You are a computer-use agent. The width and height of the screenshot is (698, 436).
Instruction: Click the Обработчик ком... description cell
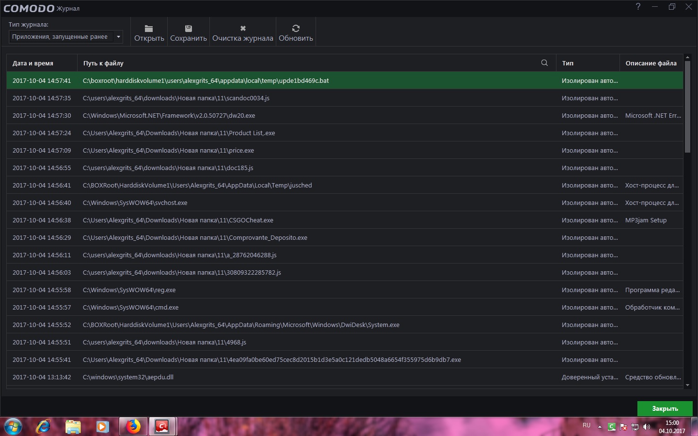pyautogui.click(x=652, y=308)
